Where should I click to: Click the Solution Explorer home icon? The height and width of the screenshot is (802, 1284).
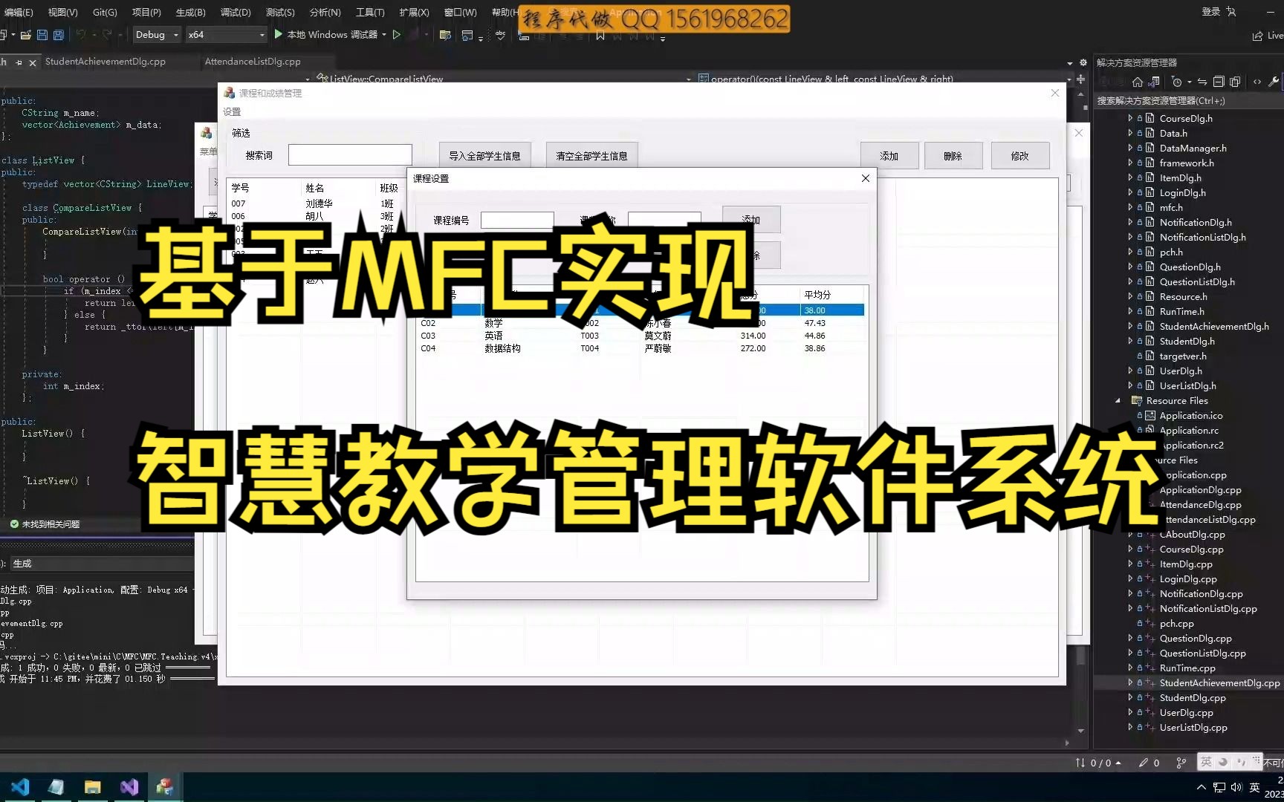point(1138,82)
